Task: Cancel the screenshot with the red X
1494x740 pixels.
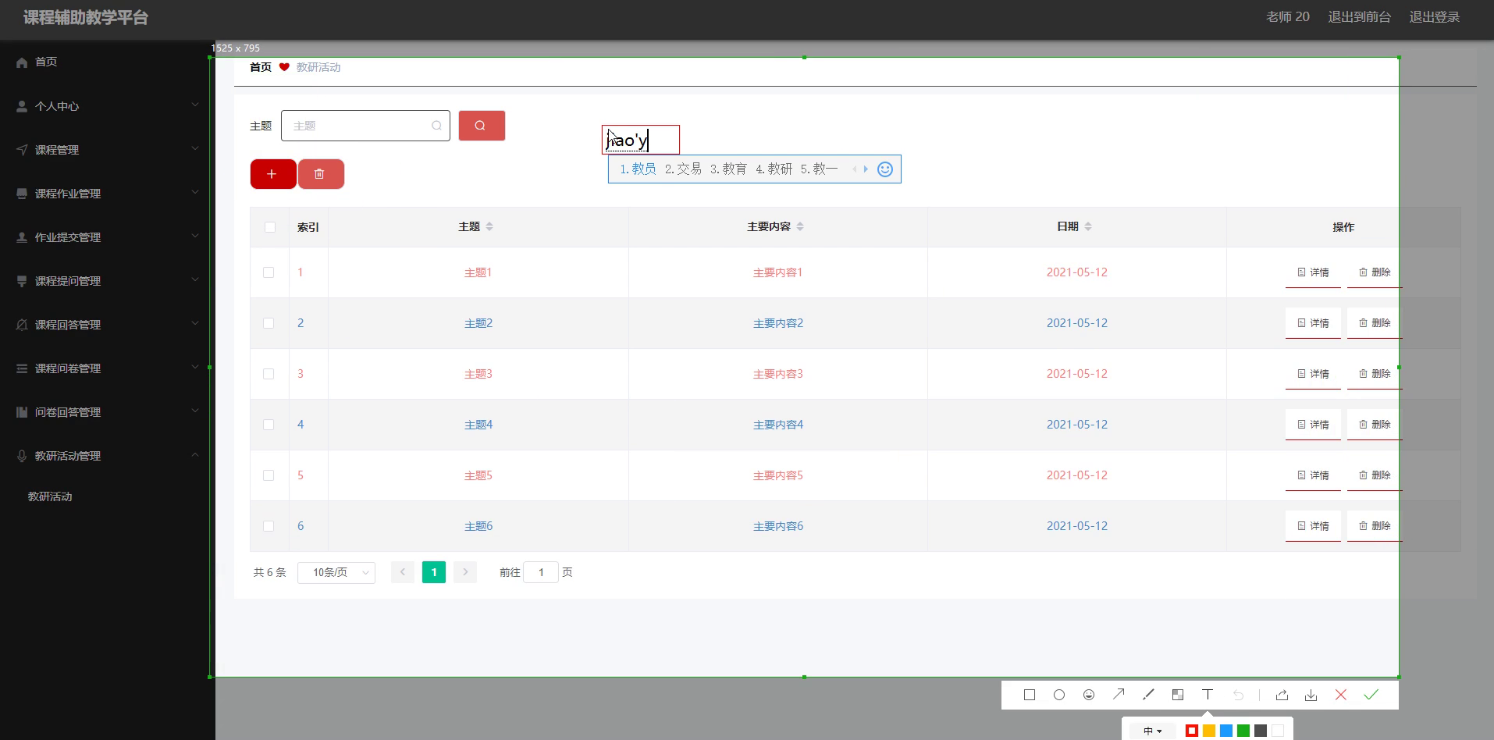Action: tap(1341, 695)
